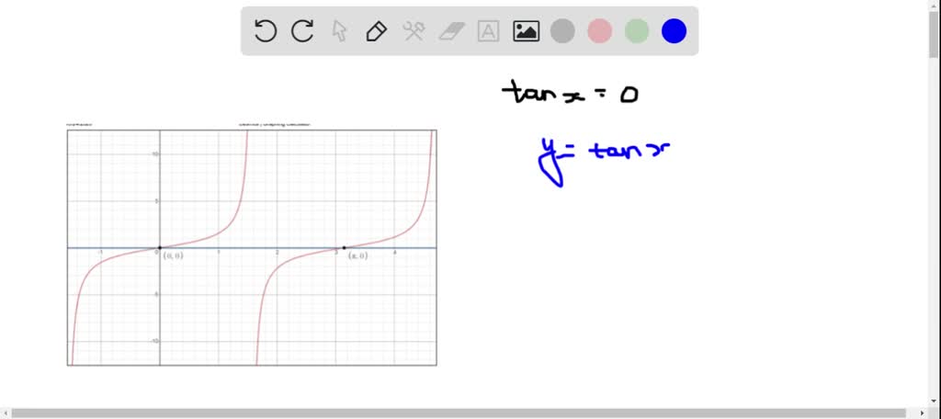Select the pen drawing tool
The width and height of the screenshot is (941, 419).
(376, 30)
